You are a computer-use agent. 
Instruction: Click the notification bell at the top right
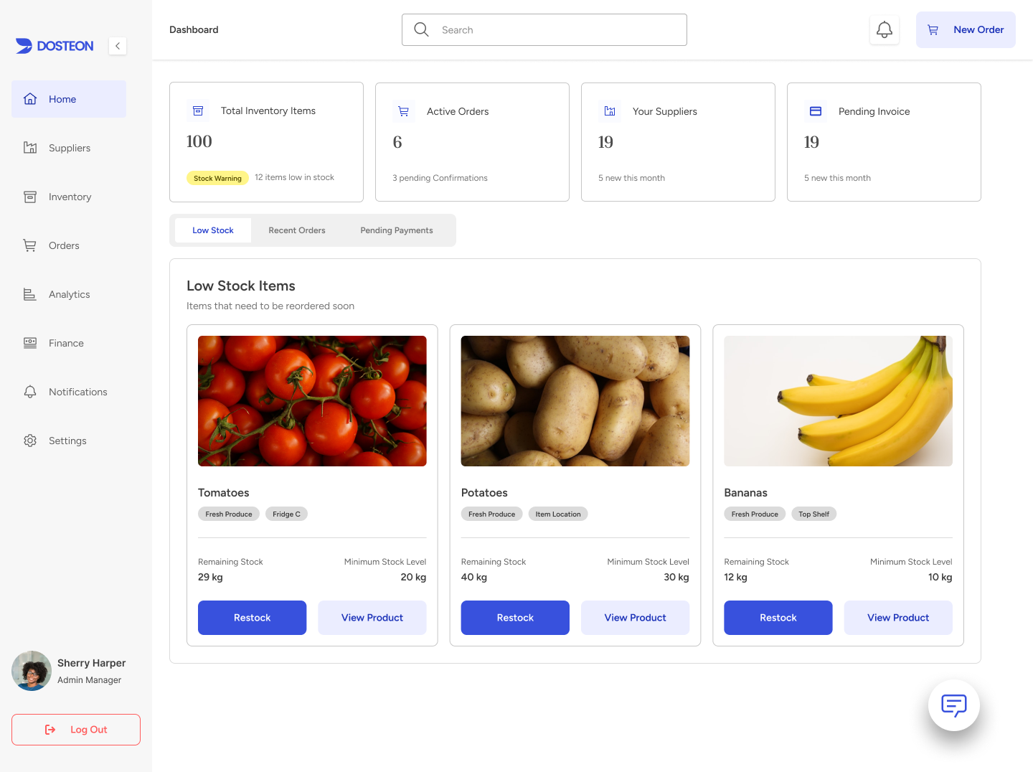coord(884,29)
